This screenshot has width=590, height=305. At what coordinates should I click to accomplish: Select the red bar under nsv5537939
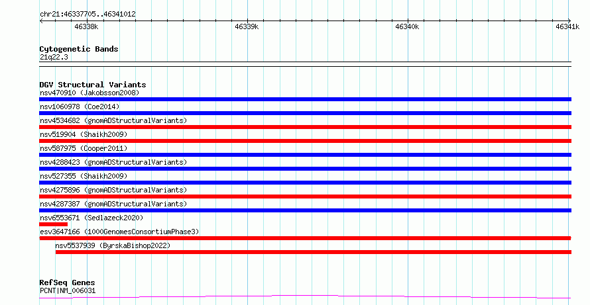pyautogui.click(x=314, y=252)
